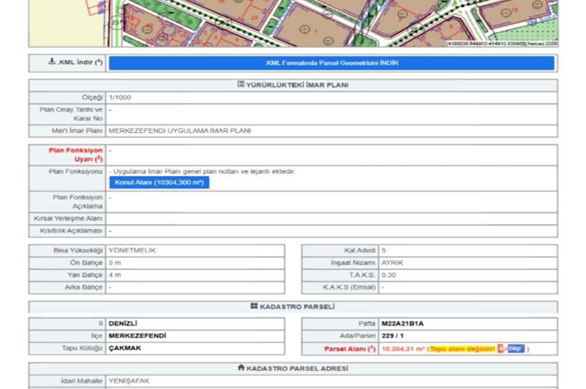
Task: Download parcel geometry in KML format
Action: click(331, 63)
